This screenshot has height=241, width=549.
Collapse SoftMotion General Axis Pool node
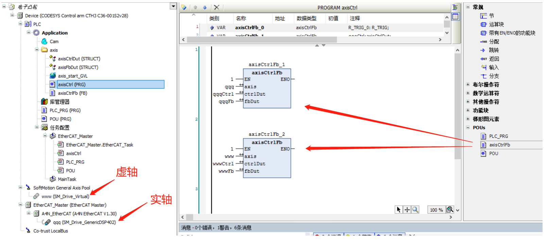20,188
